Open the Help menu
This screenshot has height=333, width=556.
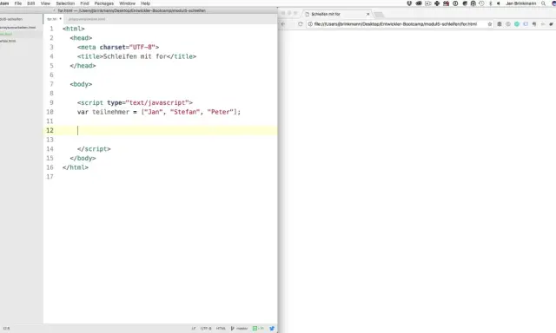coord(145,3)
